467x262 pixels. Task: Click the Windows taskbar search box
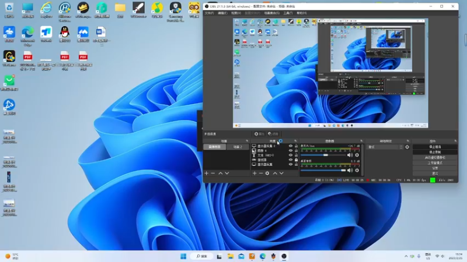(x=202, y=256)
